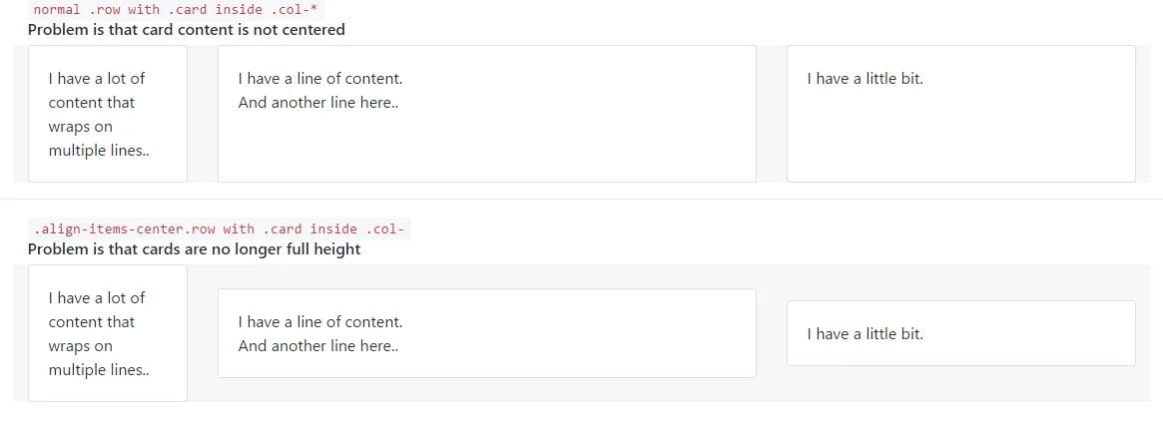Image resolution: width=1163 pixels, height=444 pixels.
Task: Click "I have a lot of" in the lower row's first card
Action: click(x=97, y=298)
